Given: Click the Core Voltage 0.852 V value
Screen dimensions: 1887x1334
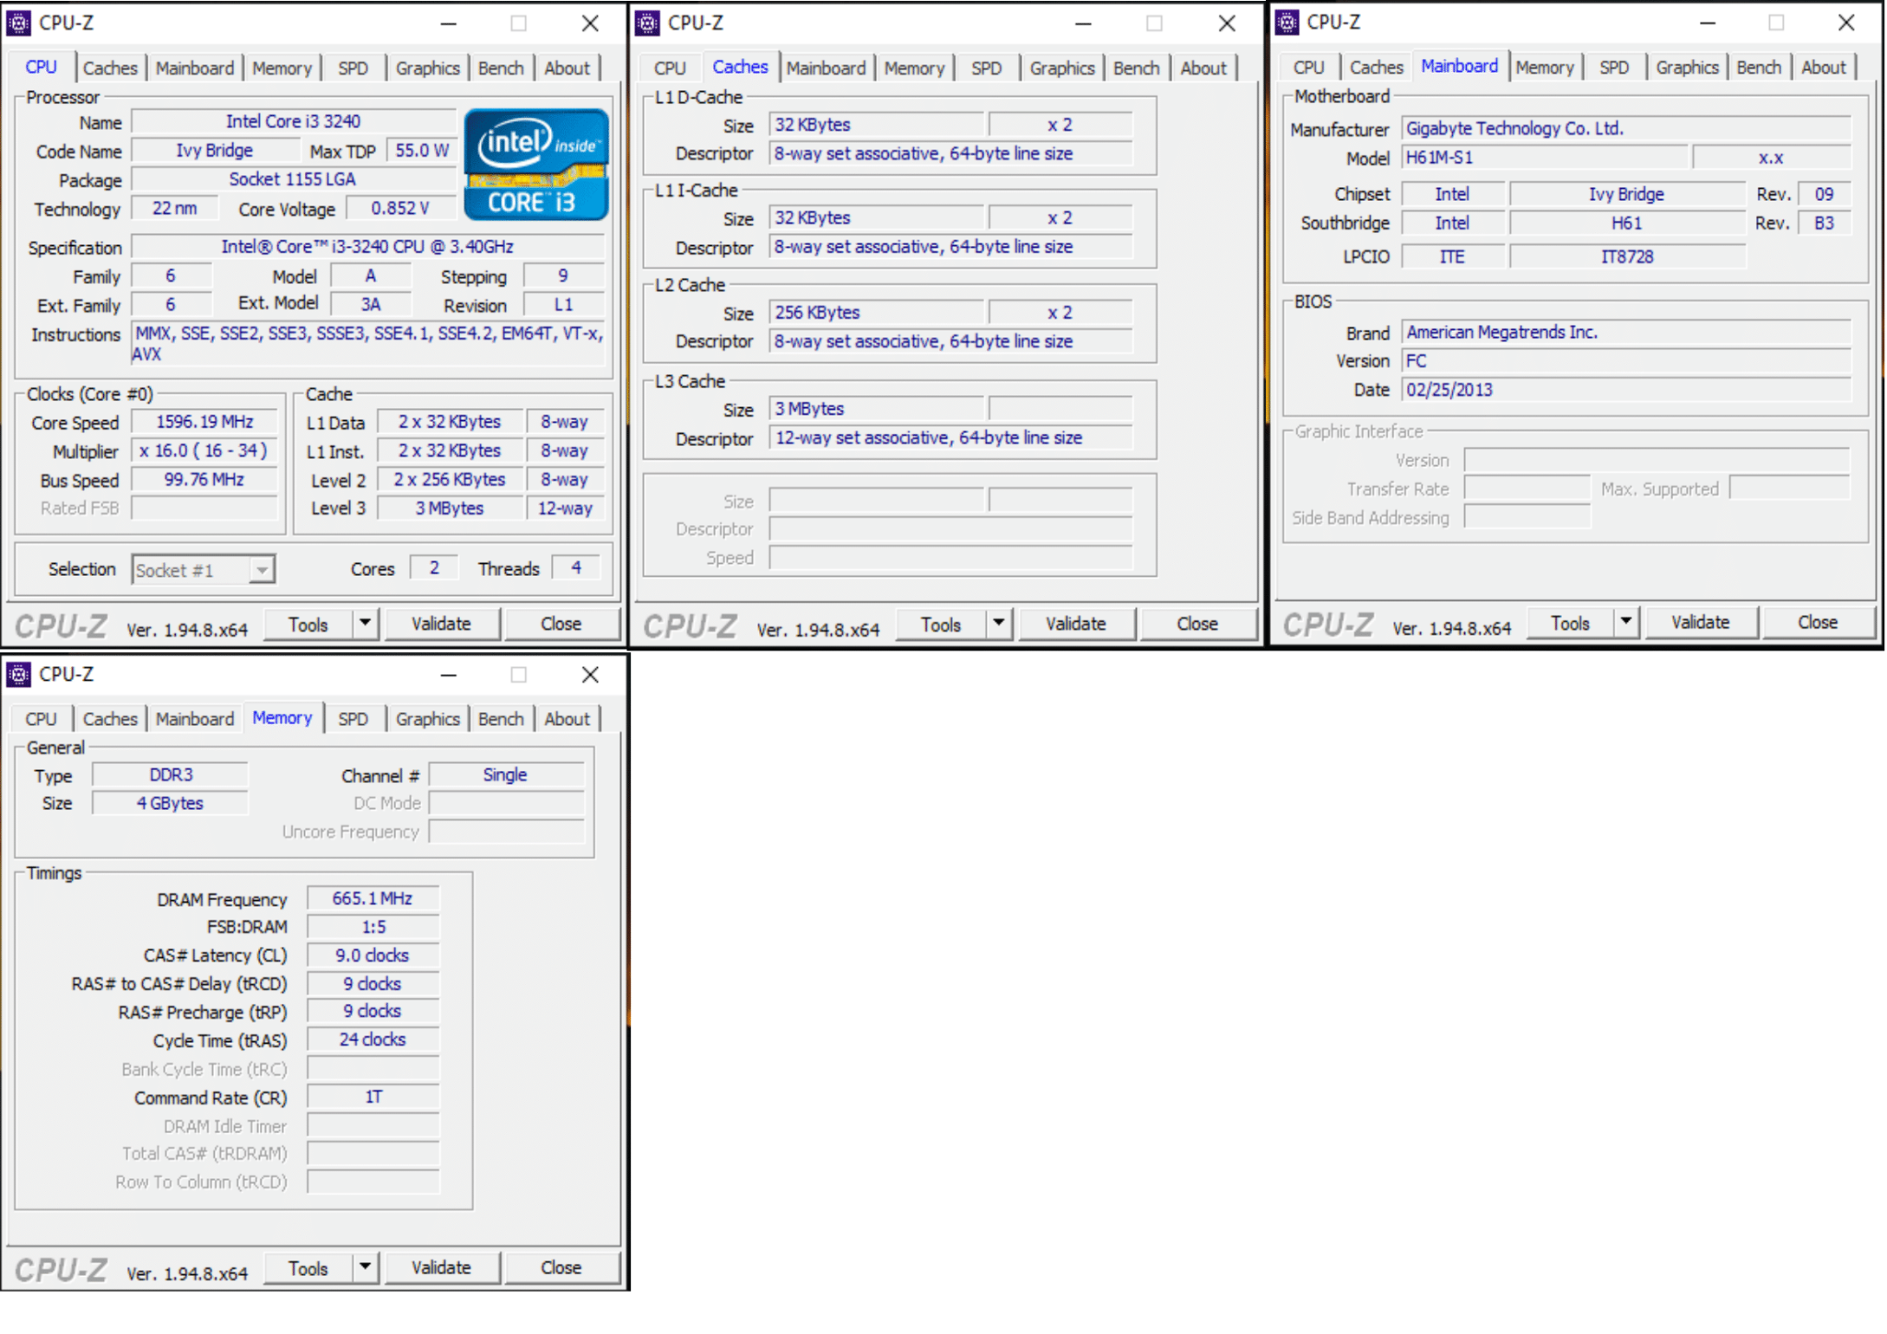Looking at the screenshot, I should [x=401, y=208].
